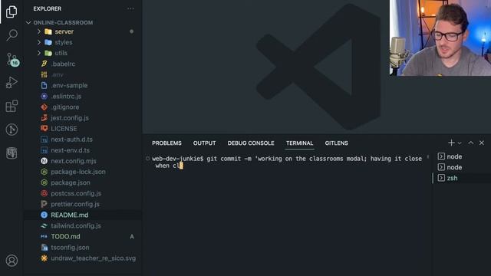This screenshot has height=276, width=491.
Task: Open the .eslintrc.js file
Action: [x=66, y=97]
